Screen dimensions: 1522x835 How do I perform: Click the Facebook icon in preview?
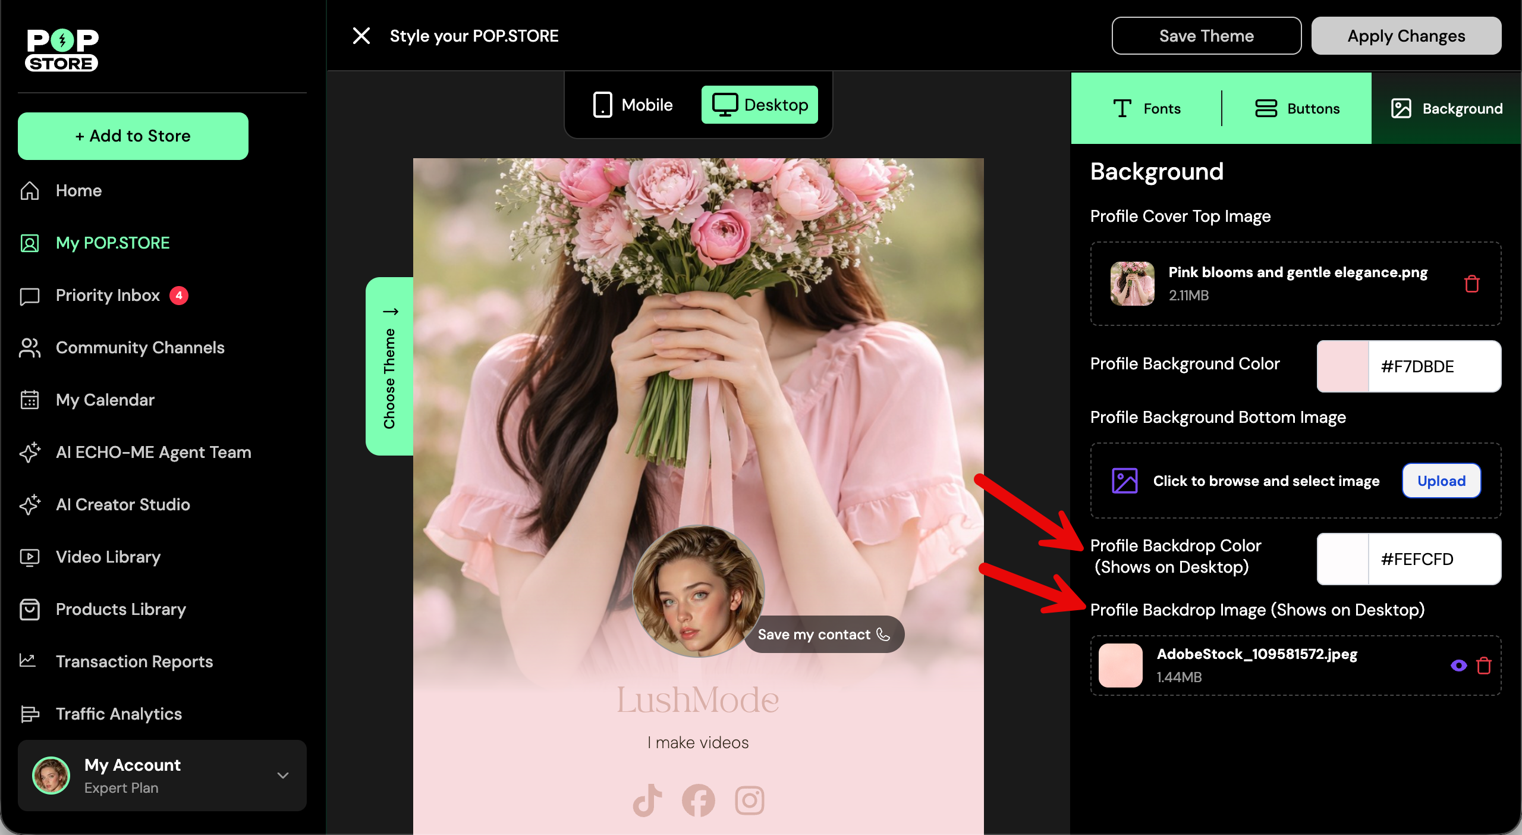698,801
